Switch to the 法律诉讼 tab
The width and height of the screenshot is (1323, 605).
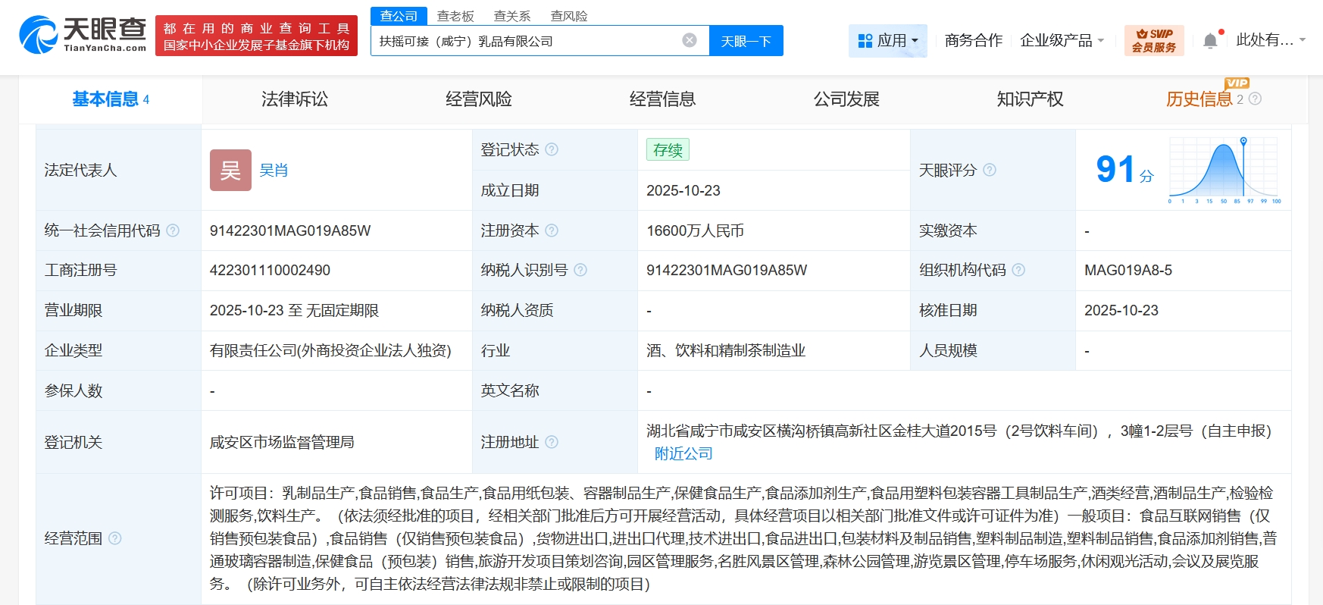pos(295,99)
